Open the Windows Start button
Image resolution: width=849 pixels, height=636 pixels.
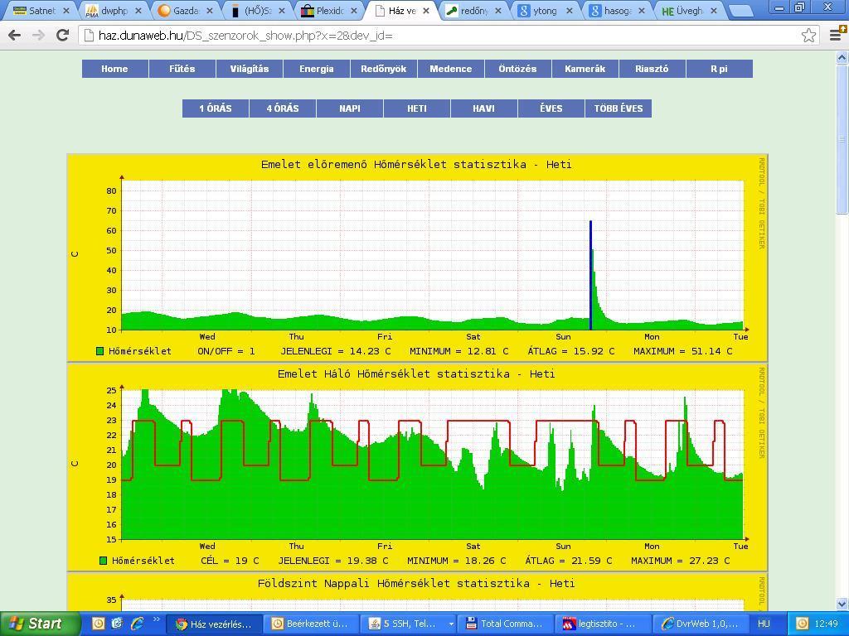coord(40,624)
